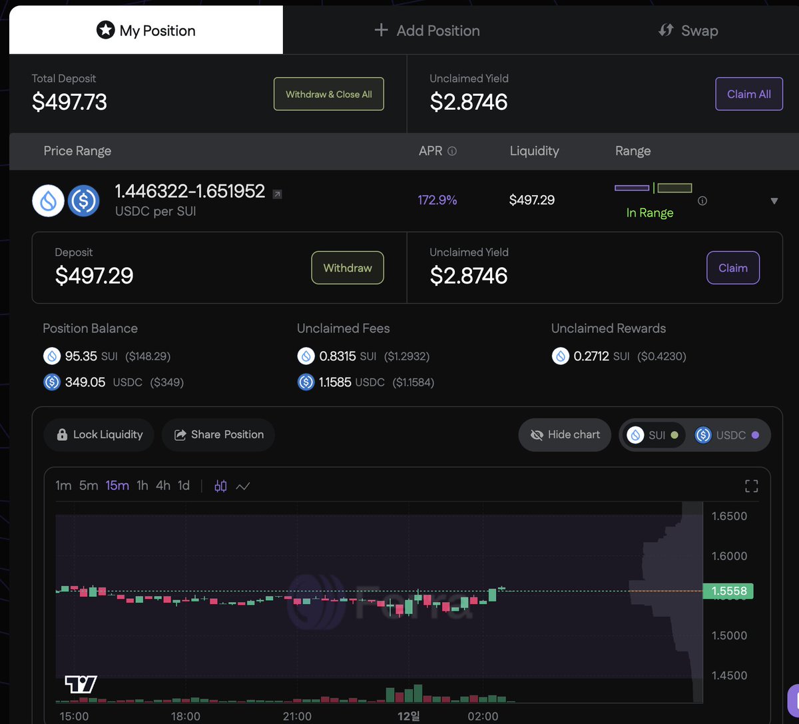Click the range indicator bar
The height and width of the screenshot is (724, 799).
pos(653,188)
